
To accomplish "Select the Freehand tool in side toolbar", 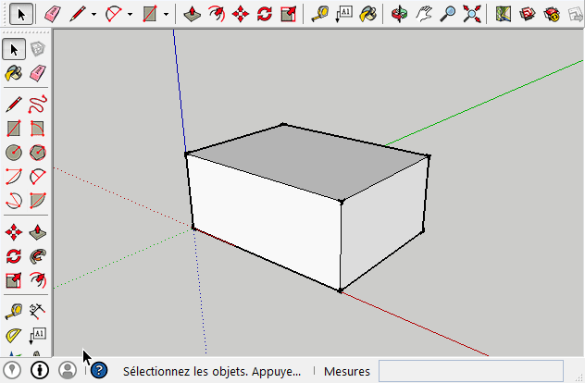I will coord(38,104).
